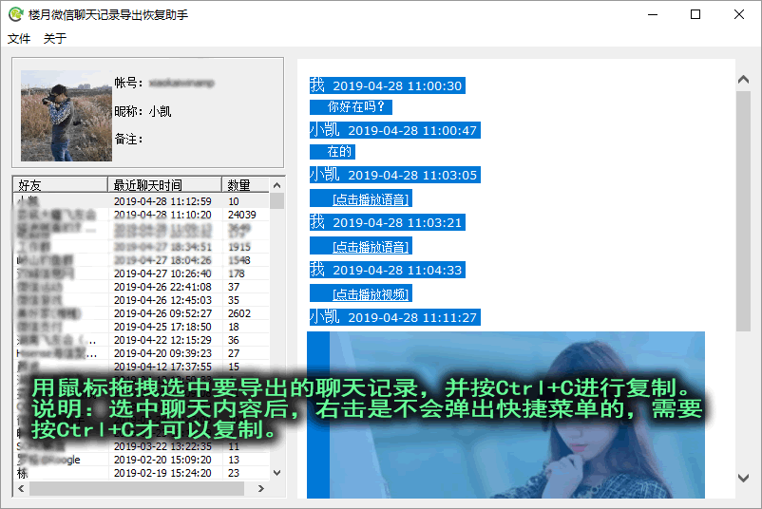
Task: Select row with time 2019-04-27 10:26:40
Action: click(141, 273)
